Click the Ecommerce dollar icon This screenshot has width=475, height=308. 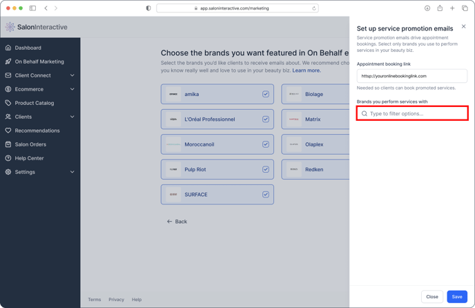(x=8, y=89)
